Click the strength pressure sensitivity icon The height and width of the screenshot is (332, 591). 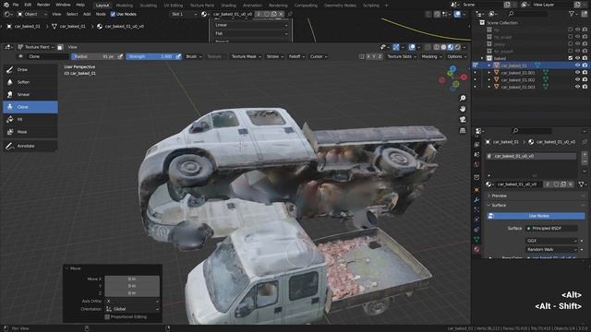(x=178, y=56)
